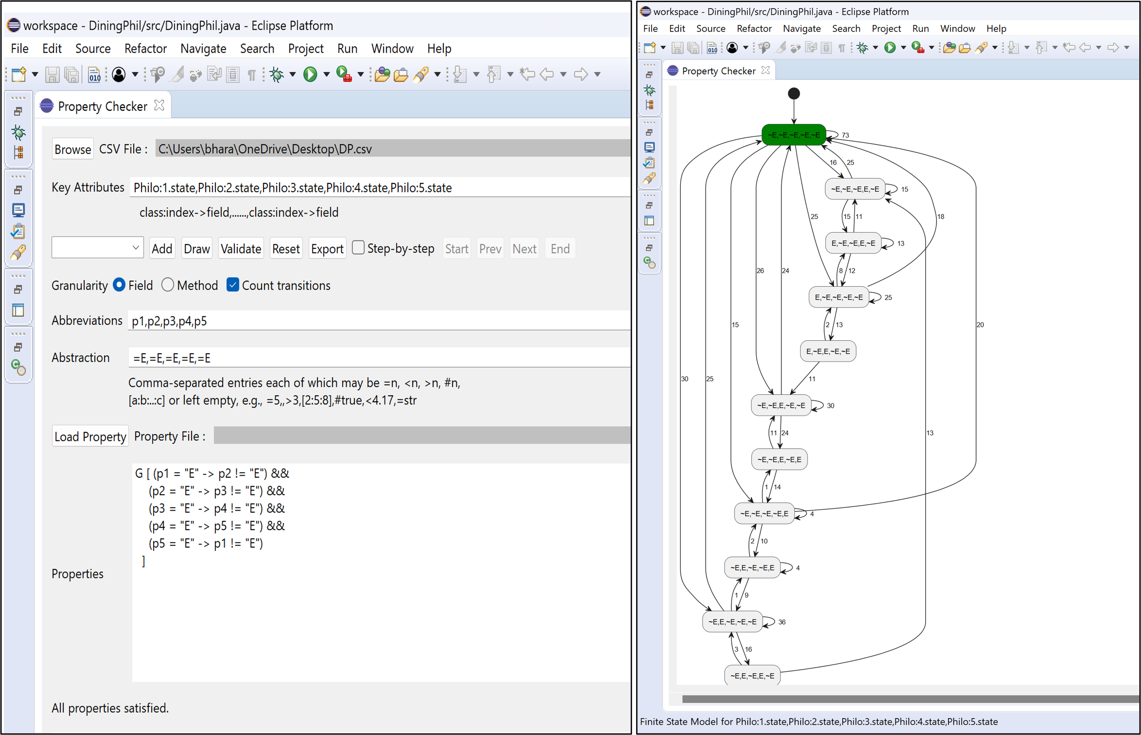
Task: Expand the Debug dropdown arrow in left toolbar
Action: 293,74
